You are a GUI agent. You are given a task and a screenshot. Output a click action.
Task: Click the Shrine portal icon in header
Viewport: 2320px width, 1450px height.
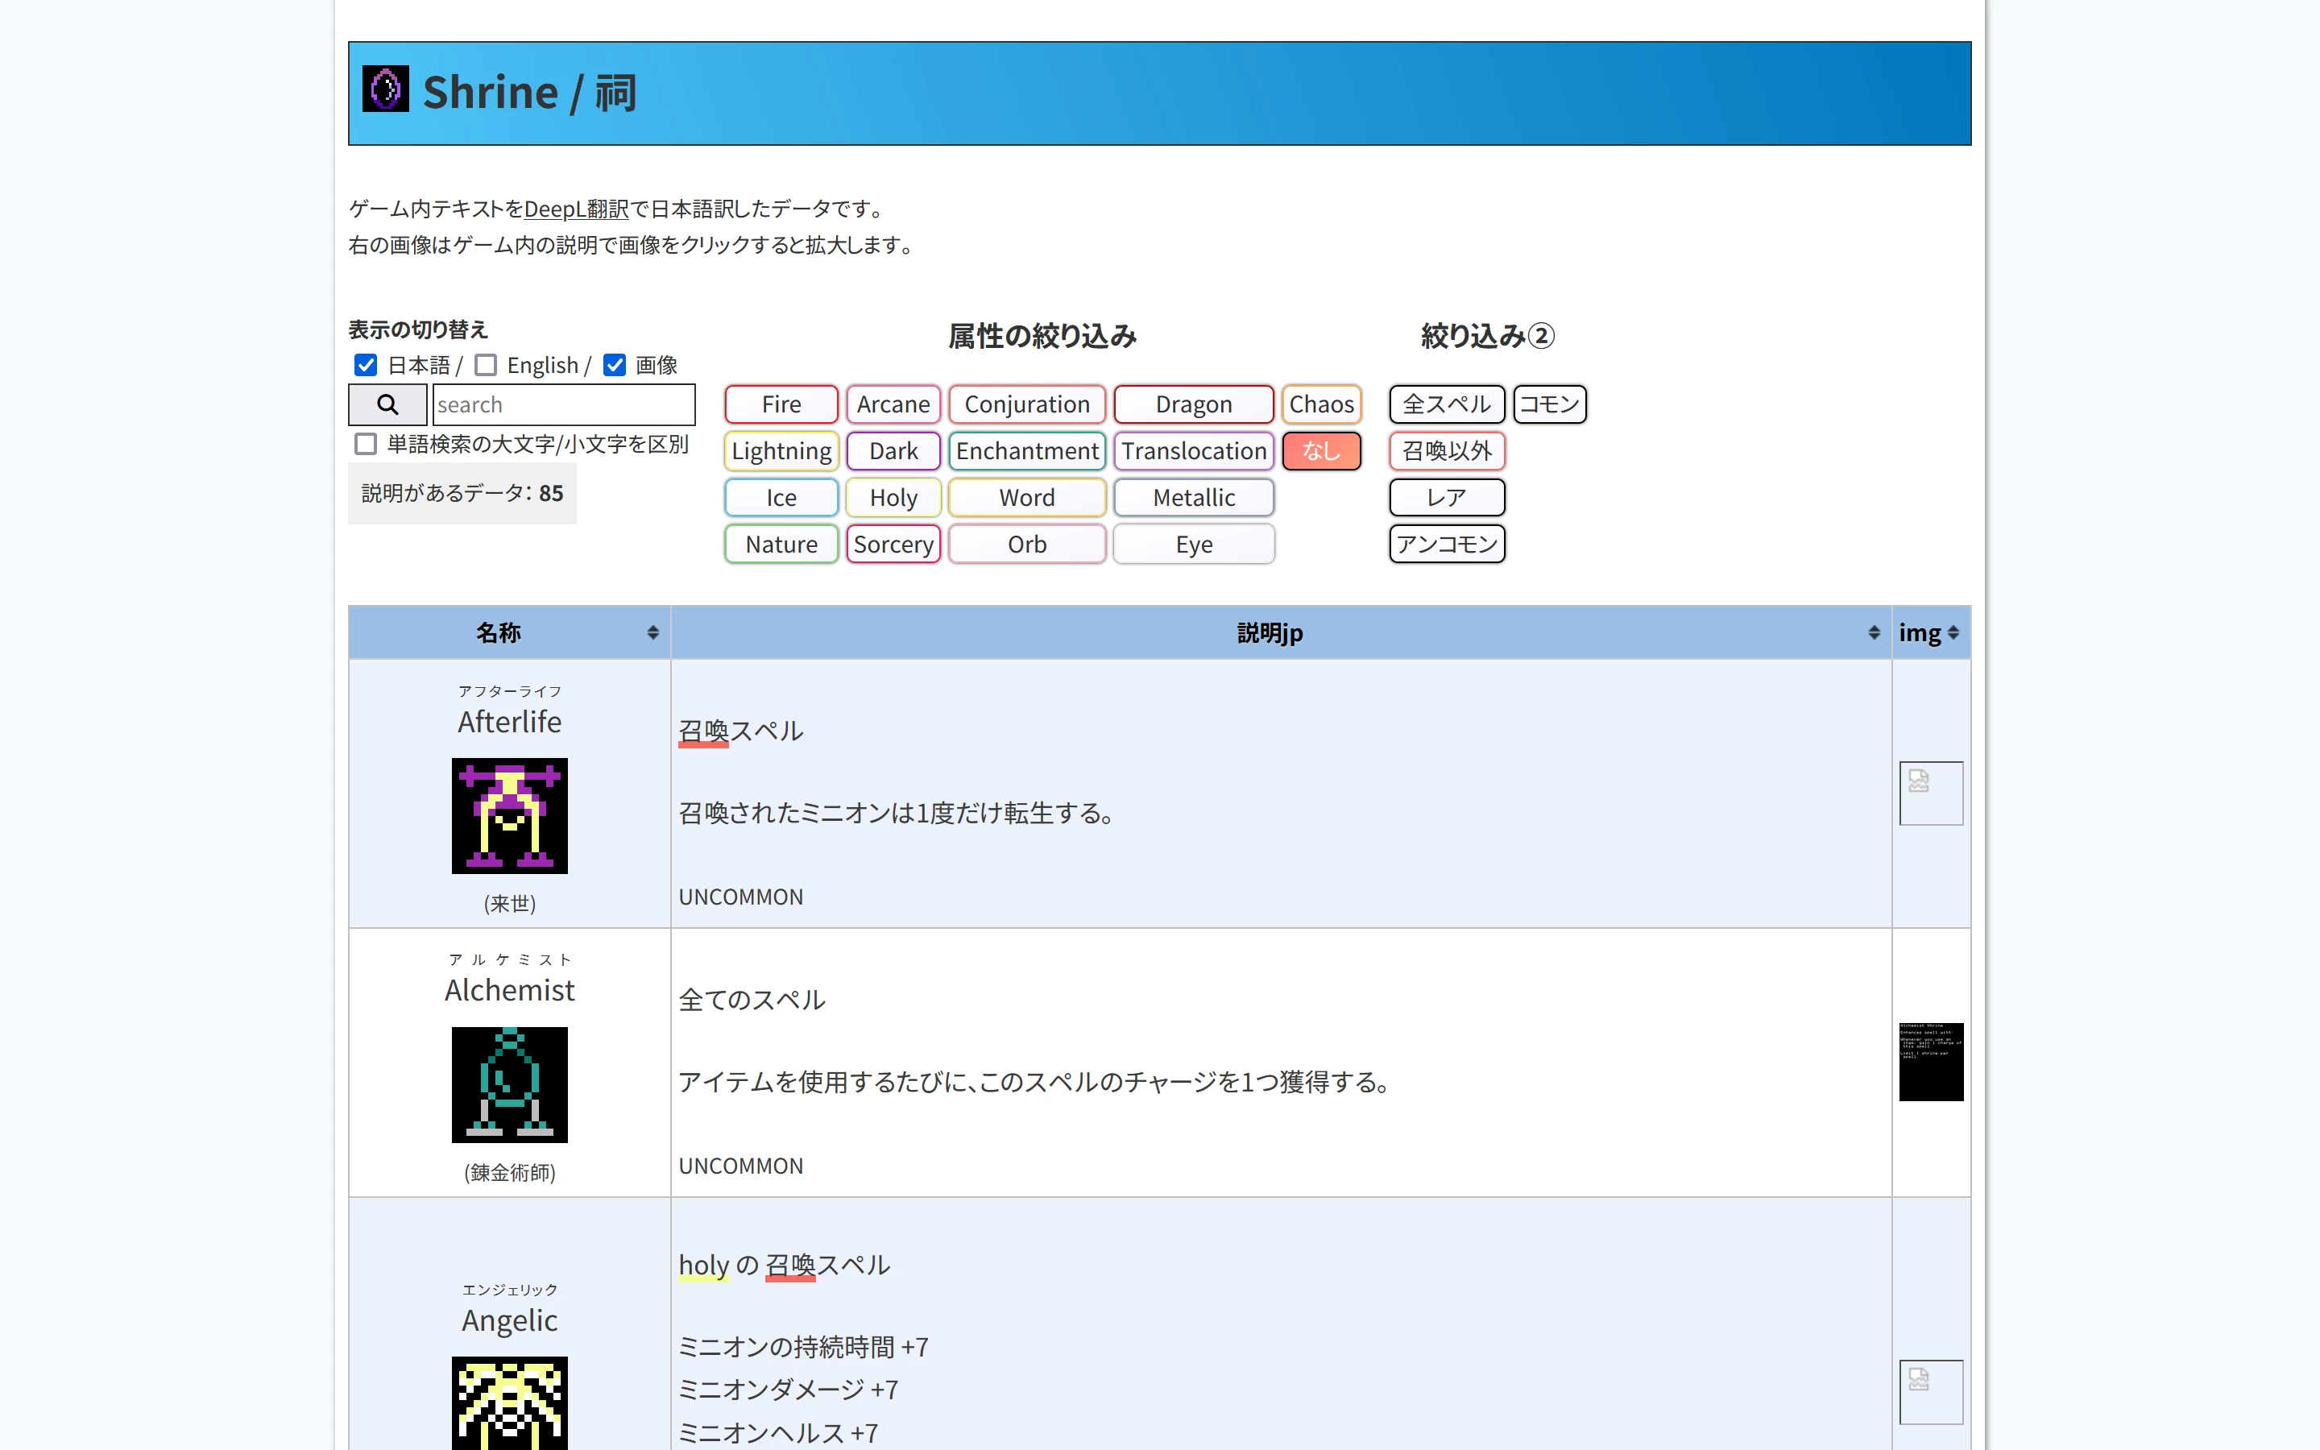tap(385, 89)
